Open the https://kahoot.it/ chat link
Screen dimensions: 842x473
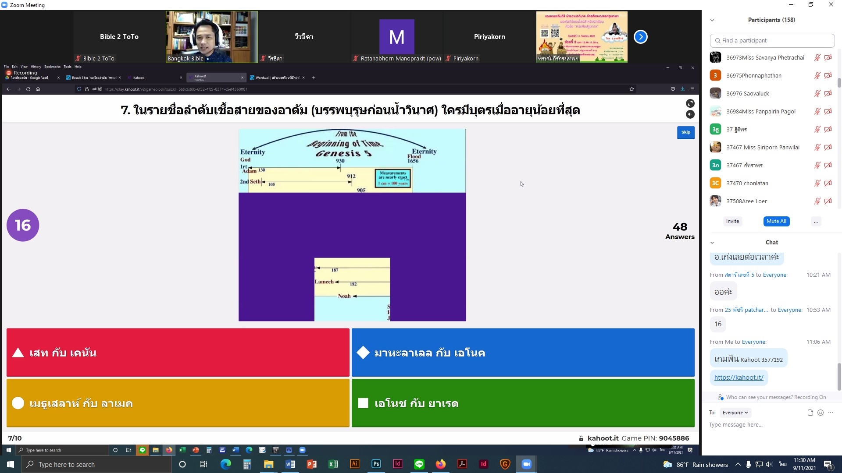tap(739, 378)
